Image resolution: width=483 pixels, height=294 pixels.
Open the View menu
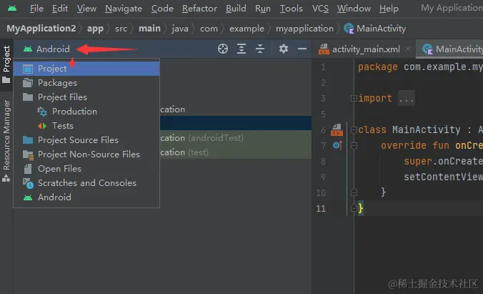pyautogui.click(x=86, y=9)
